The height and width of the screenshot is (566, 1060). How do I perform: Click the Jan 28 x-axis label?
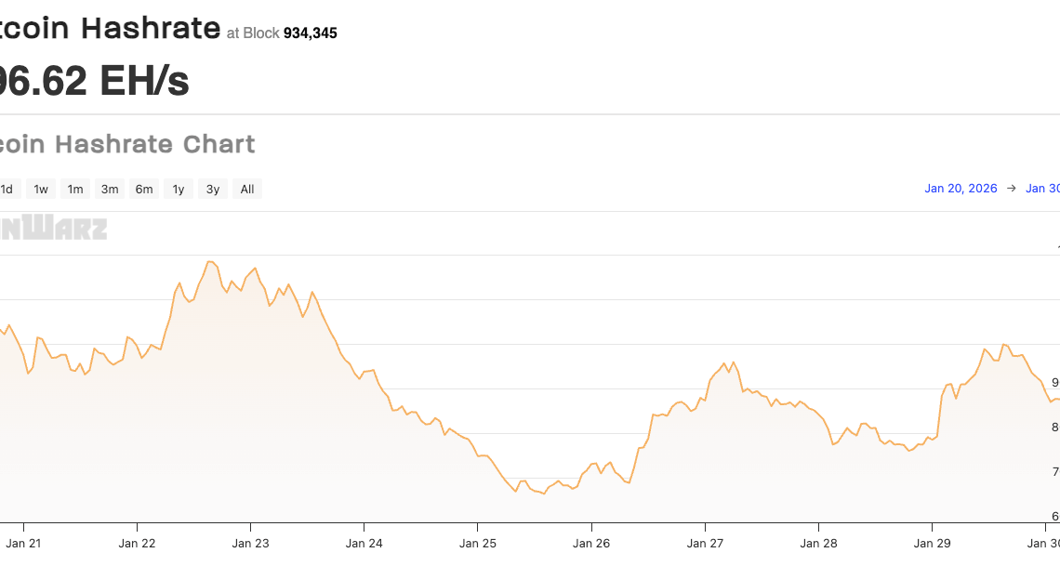point(818,543)
